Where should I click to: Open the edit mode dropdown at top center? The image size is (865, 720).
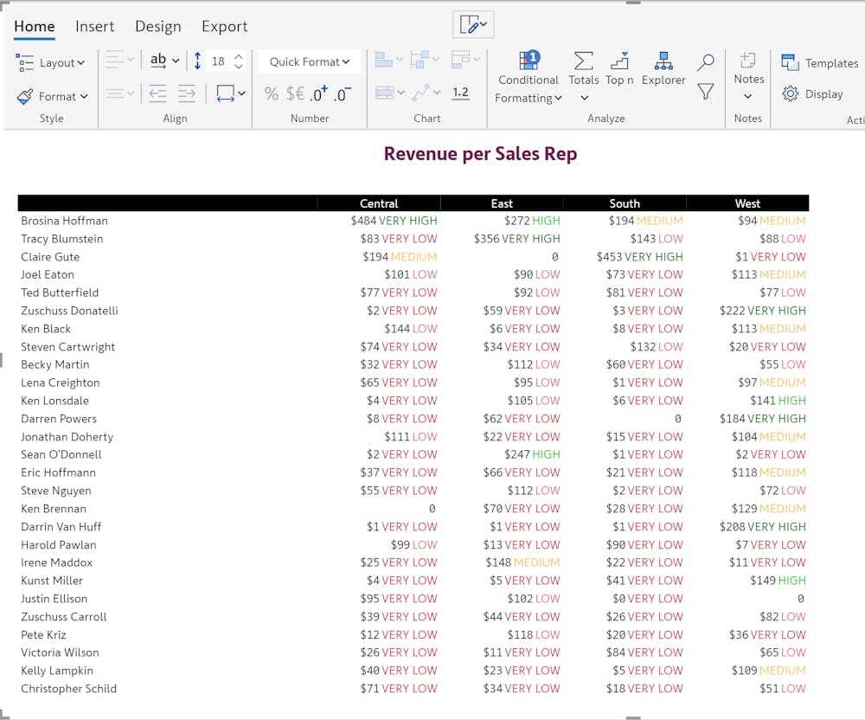click(x=473, y=25)
